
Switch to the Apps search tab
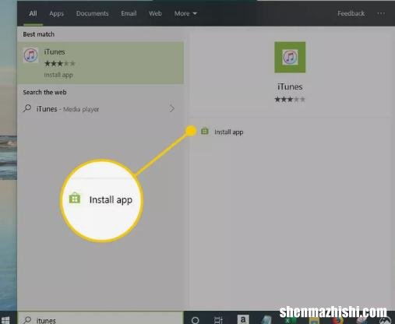tap(56, 13)
